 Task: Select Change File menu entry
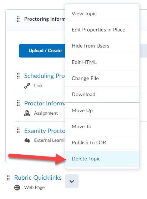pos(102,78)
